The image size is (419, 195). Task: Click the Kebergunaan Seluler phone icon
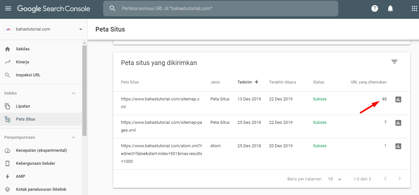coord(7,163)
